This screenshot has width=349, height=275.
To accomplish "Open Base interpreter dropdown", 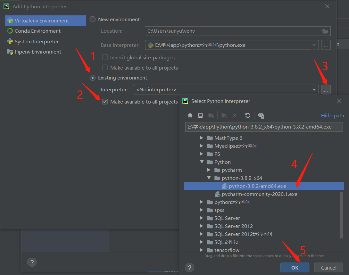I will pyautogui.click(x=314, y=45).
